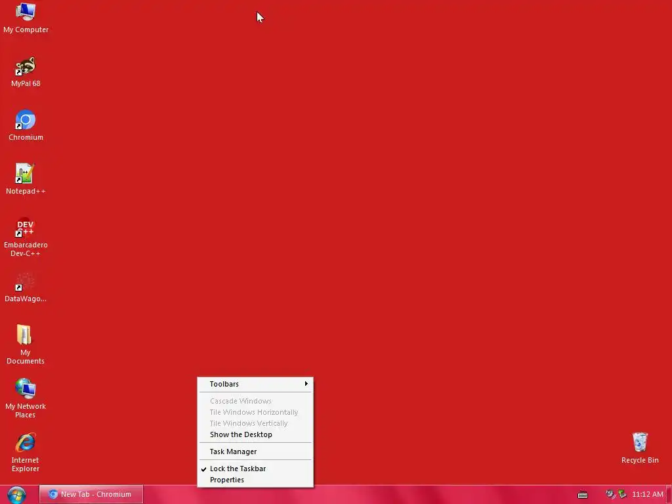
Task: Toggle the Lock the Taskbar option
Action: (255, 469)
